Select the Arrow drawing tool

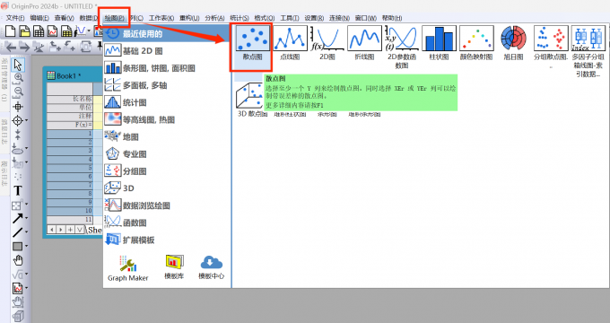tap(17, 218)
